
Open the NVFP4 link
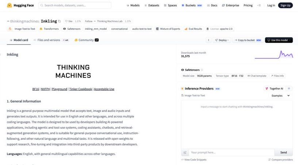(45, 89)
